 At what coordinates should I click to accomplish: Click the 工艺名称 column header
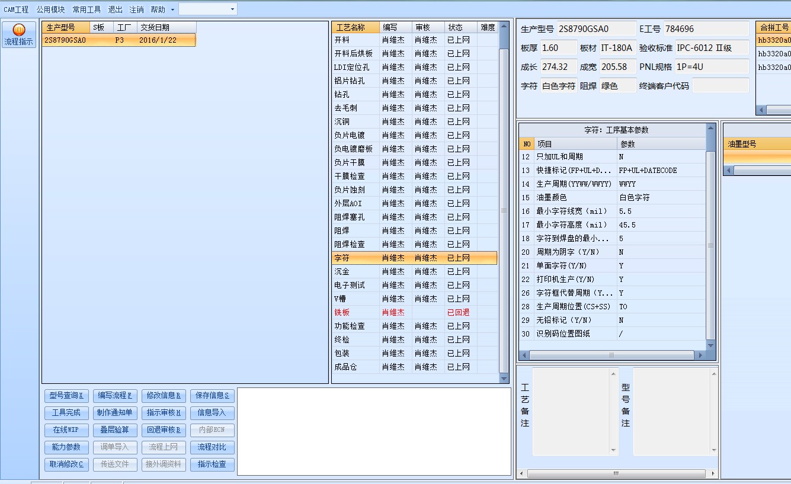(x=356, y=28)
